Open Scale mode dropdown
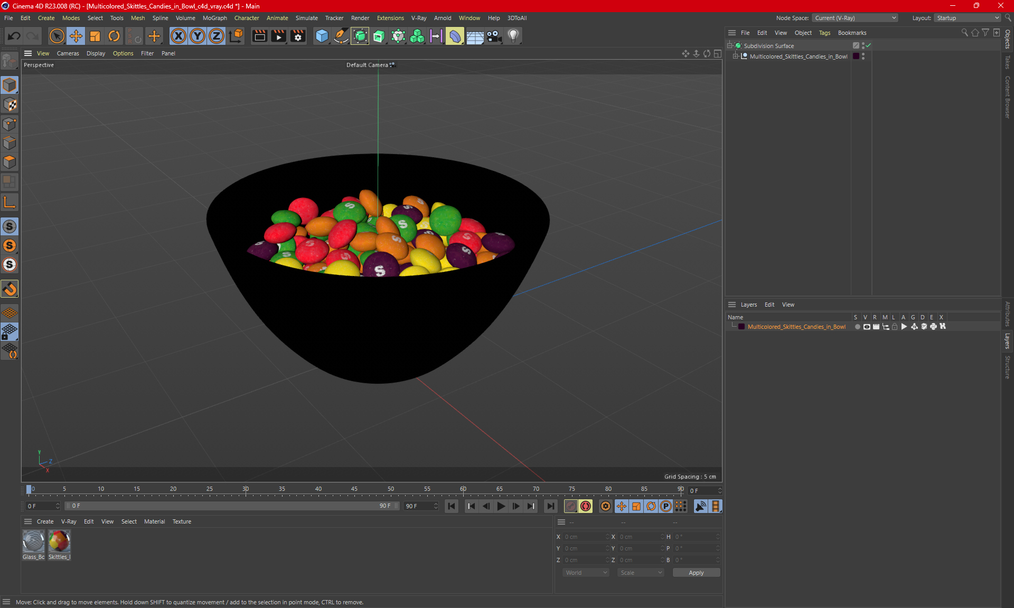 coord(641,573)
